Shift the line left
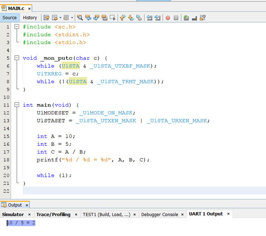Screen dimensions: 266x236 (149, 17)
